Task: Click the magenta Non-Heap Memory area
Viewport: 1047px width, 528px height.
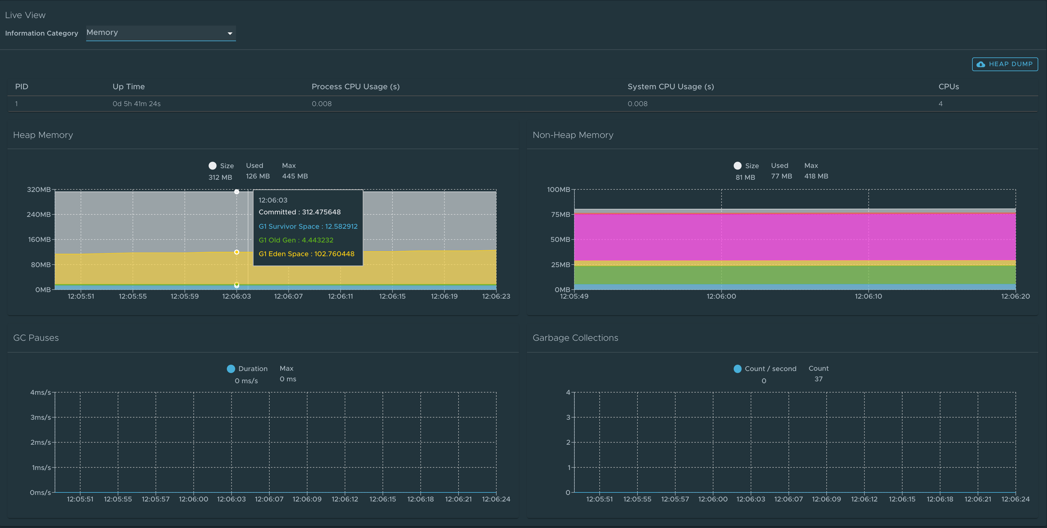Action: (794, 237)
